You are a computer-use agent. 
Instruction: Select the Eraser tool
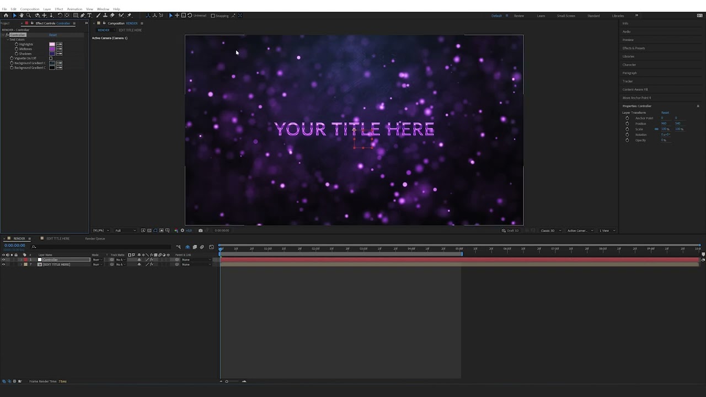click(112, 15)
